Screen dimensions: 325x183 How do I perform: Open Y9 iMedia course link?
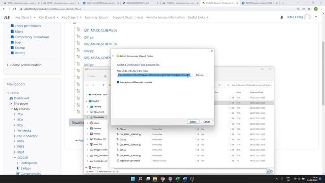[24, 131]
